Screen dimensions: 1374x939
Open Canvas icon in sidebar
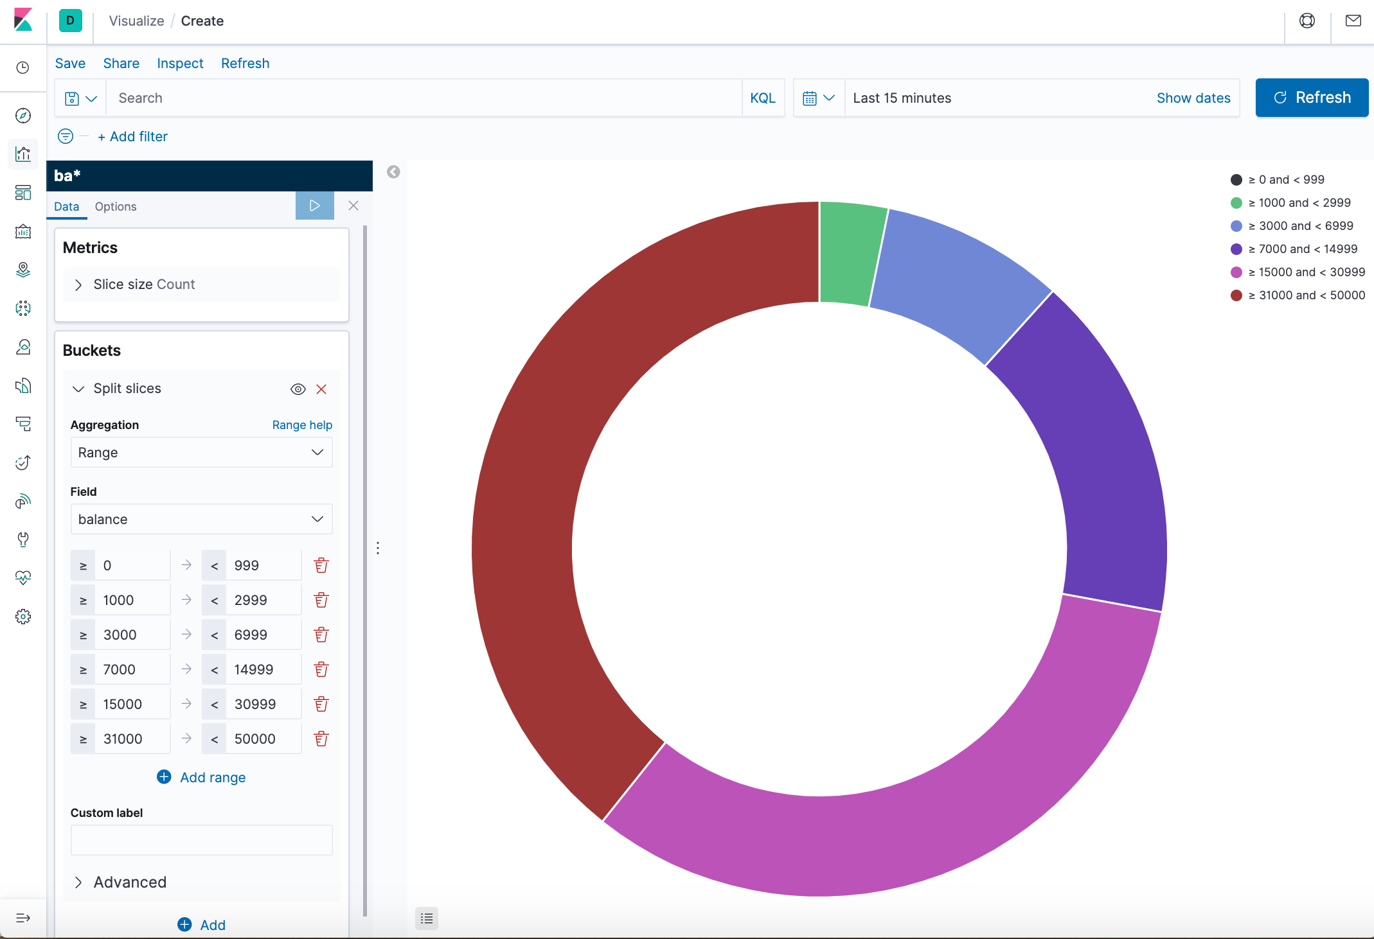coord(23,231)
